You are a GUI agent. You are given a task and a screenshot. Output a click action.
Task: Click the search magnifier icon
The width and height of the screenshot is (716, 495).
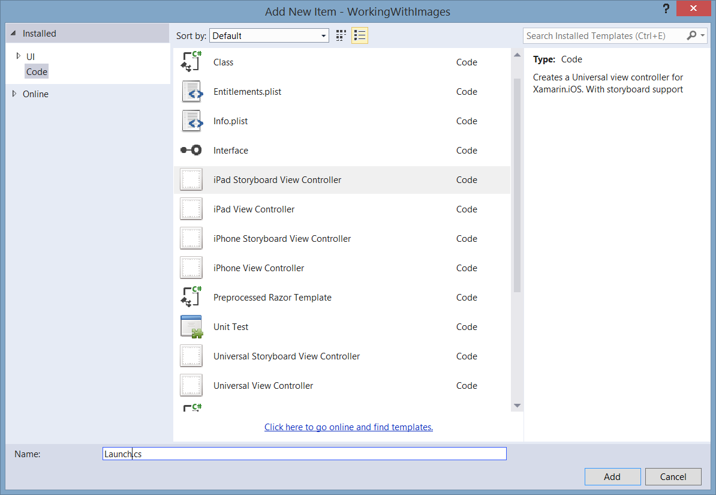click(691, 36)
